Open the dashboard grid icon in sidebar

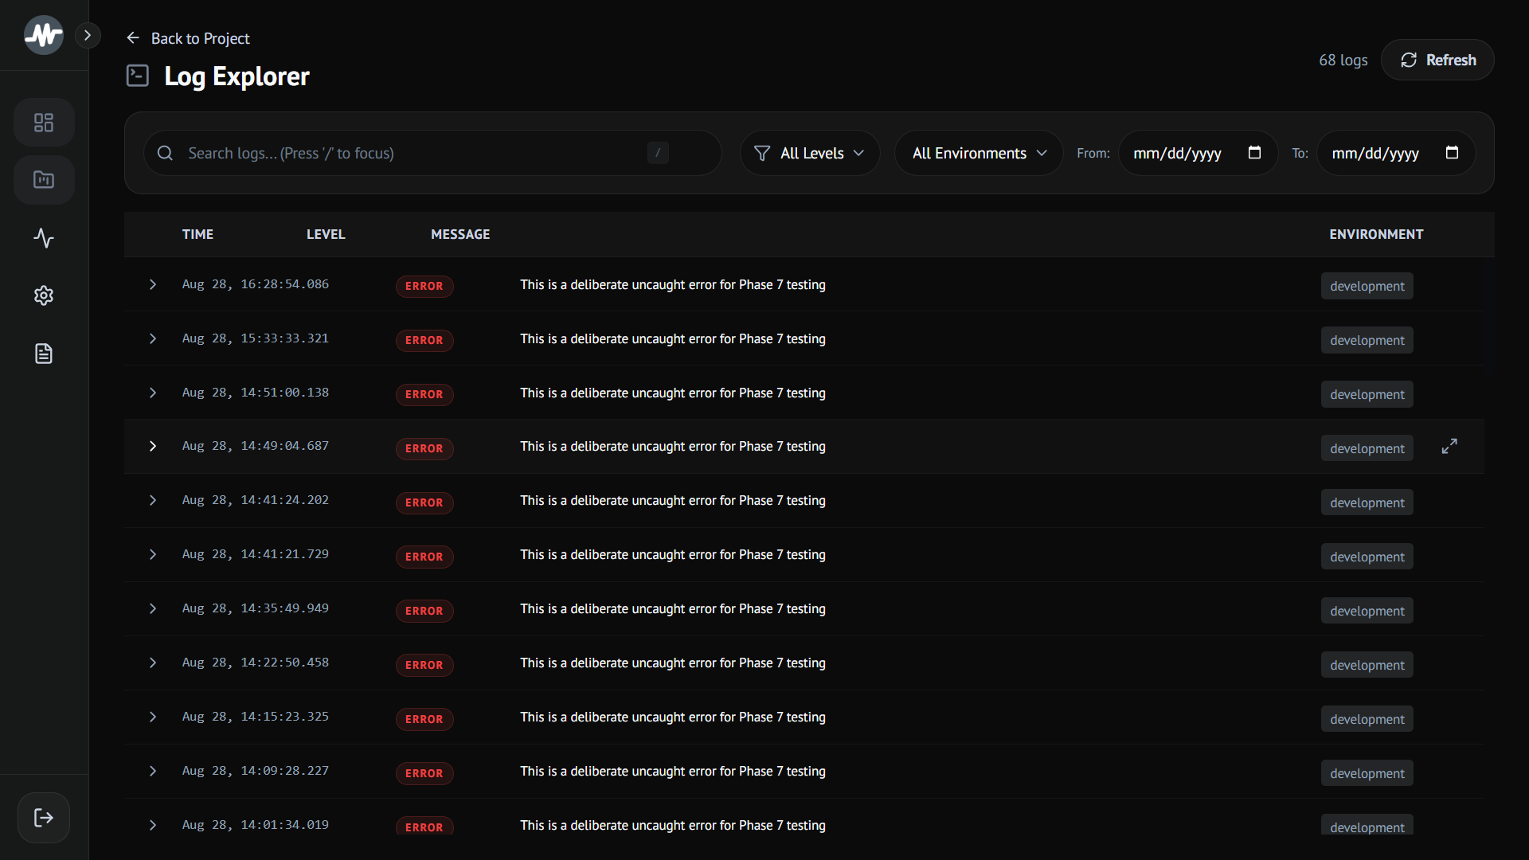point(44,123)
